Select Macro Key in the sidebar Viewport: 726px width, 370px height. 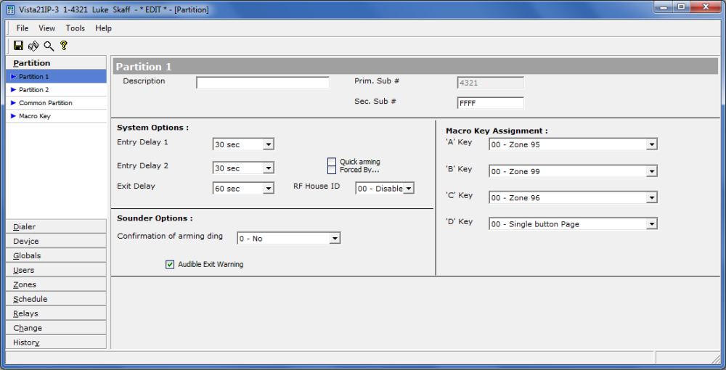click(x=56, y=116)
